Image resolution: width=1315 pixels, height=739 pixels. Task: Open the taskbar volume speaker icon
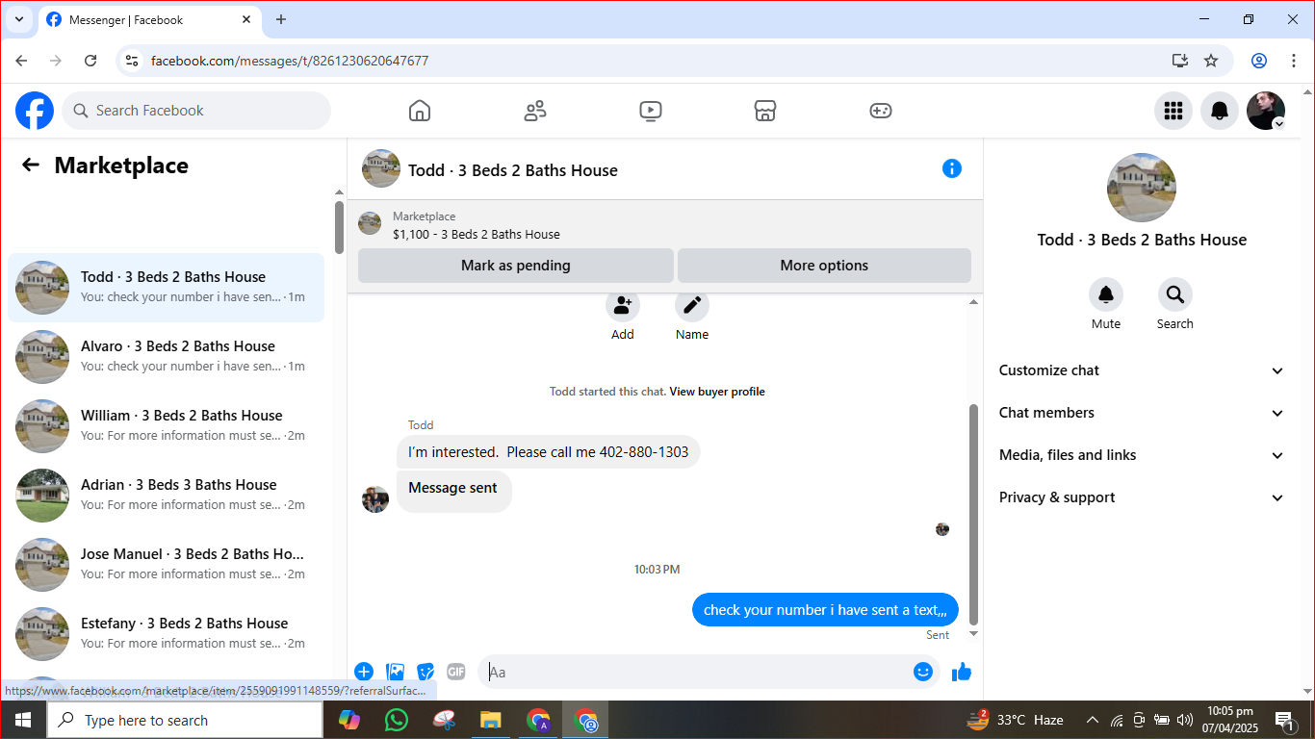click(1184, 720)
